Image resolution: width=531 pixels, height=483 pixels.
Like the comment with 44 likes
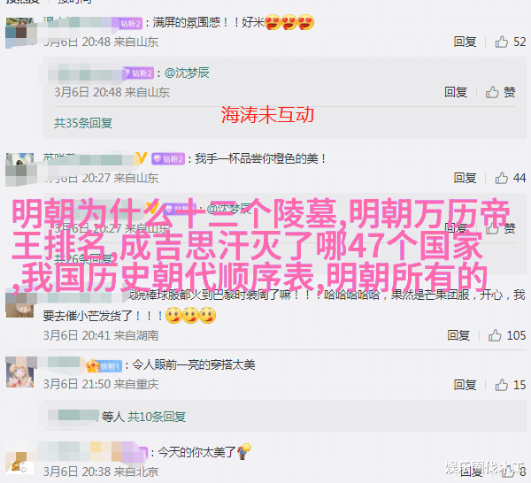pos(502,178)
